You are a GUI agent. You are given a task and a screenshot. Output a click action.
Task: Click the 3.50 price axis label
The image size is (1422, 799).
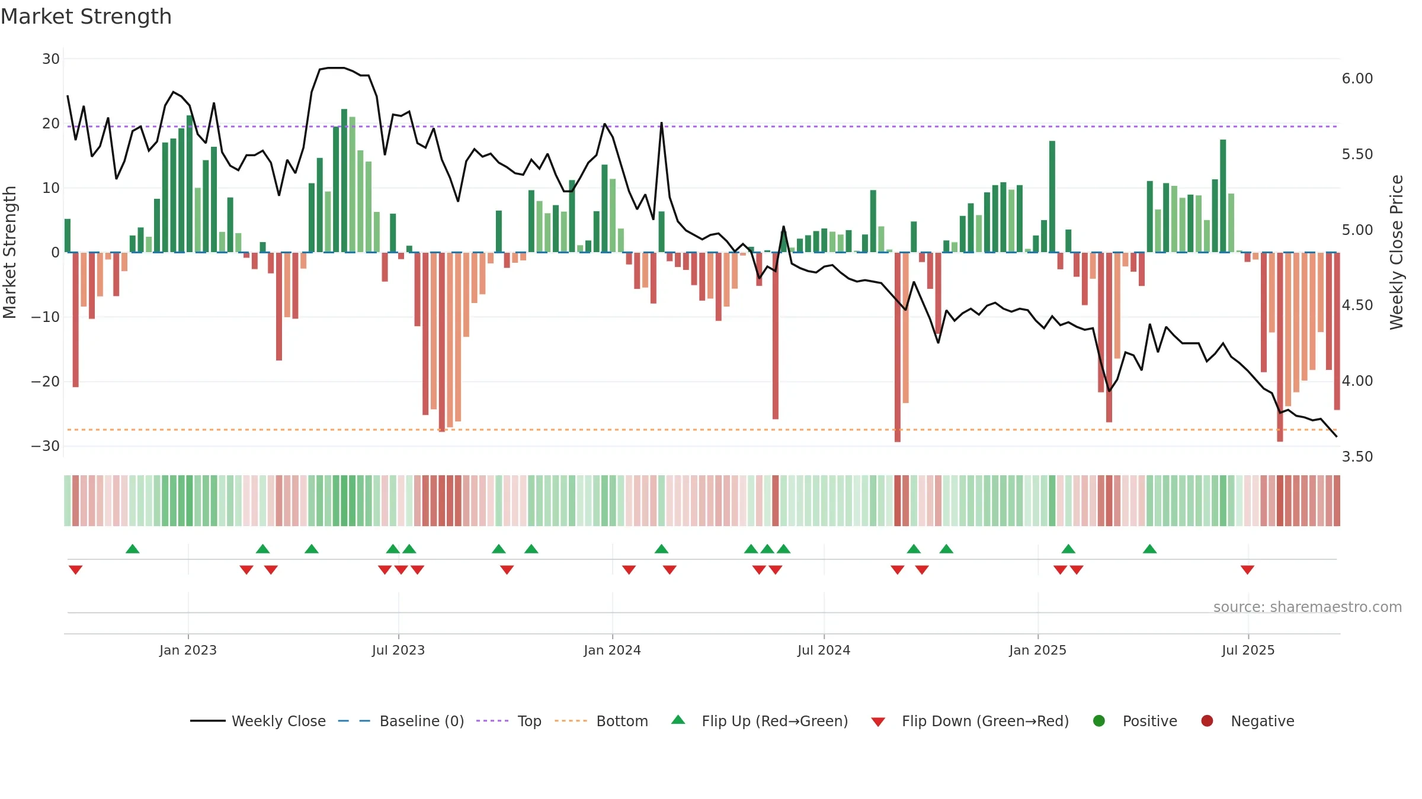tap(1357, 456)
